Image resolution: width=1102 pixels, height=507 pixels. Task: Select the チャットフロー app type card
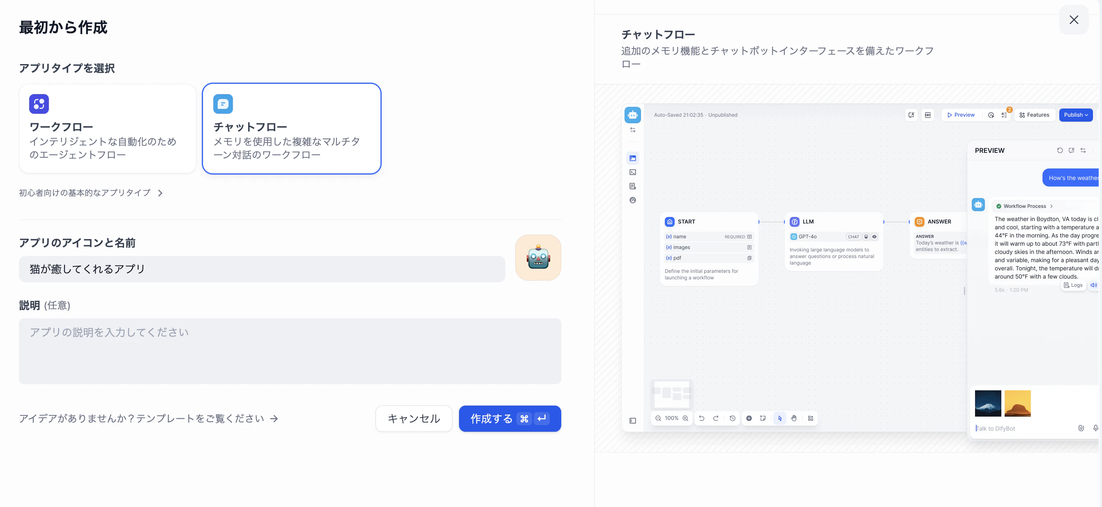tap(291, 128)
